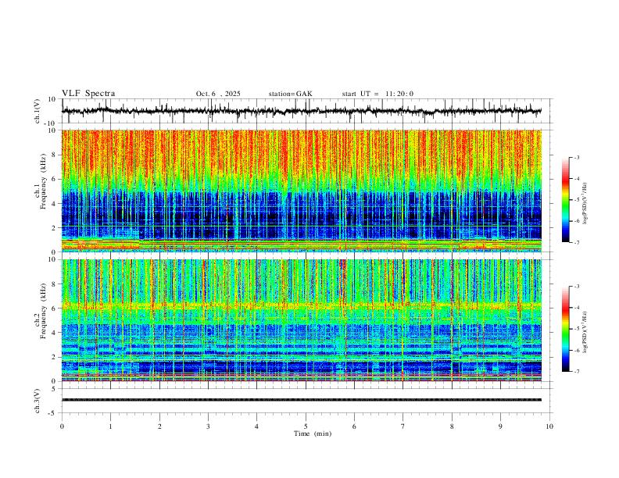The height and width of the screenshot is (478, 619).
Task: Click the date text 'Oct. 6 , 2025'
Action: coord(218,94)
